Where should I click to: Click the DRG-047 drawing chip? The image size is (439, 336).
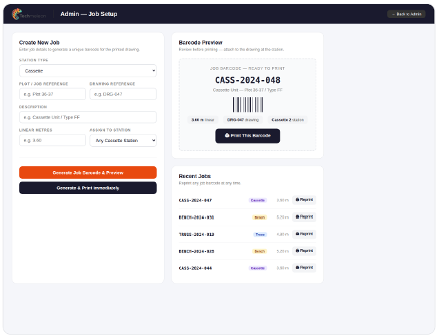pos(243,119)
